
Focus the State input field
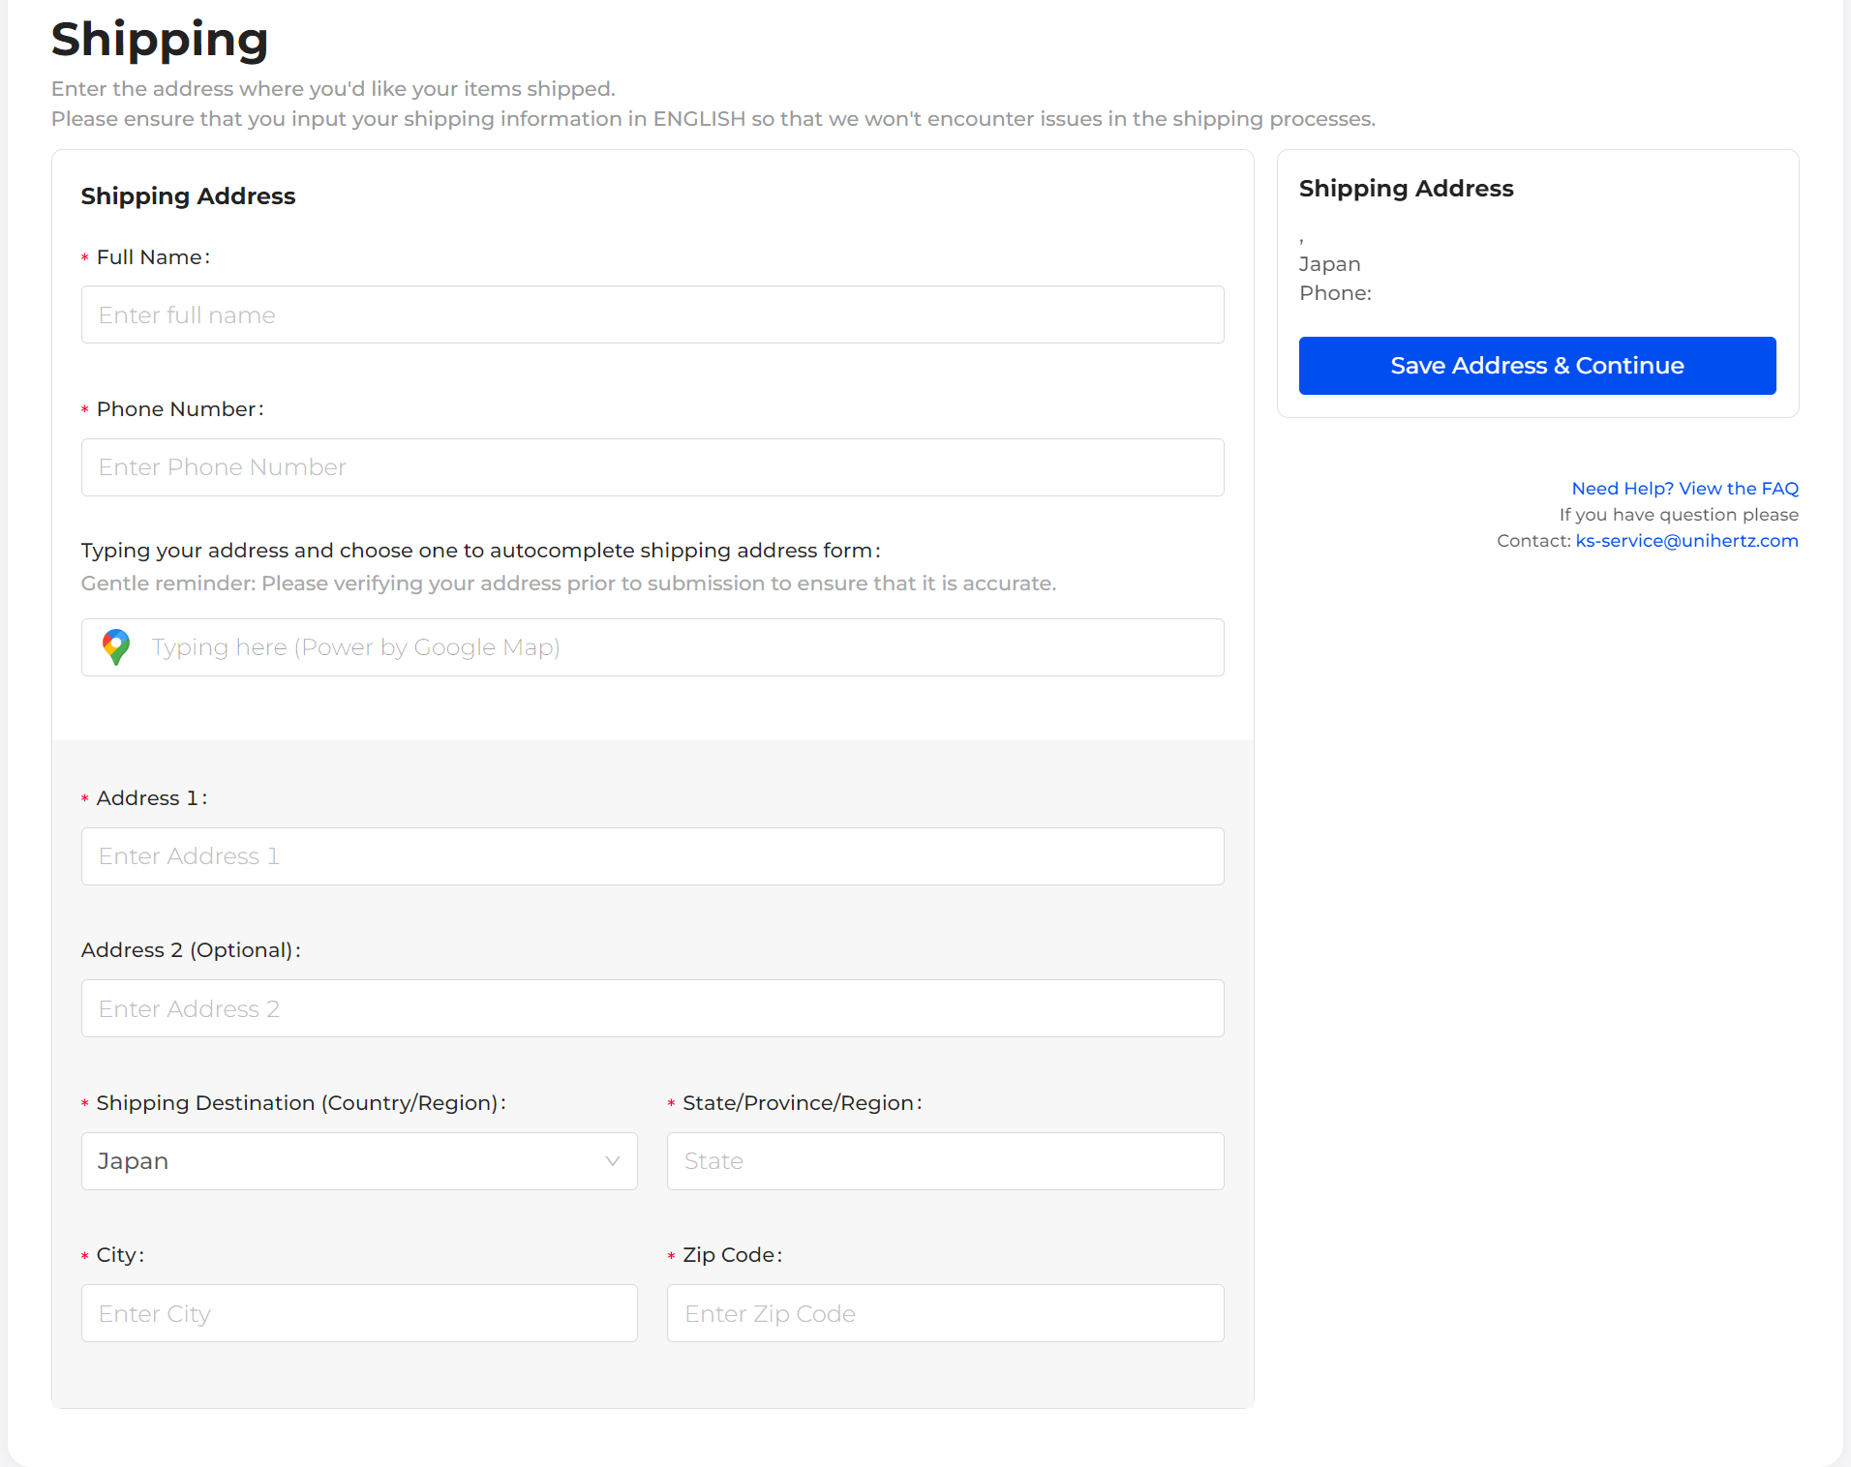(944, 1161)
